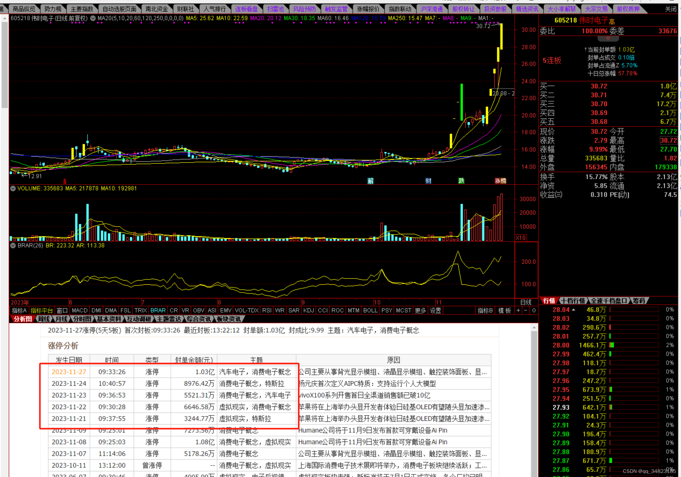This screenshot has height=477, width=681.
Task: Click the 财 financial report marker
Action: coord(428,181)
